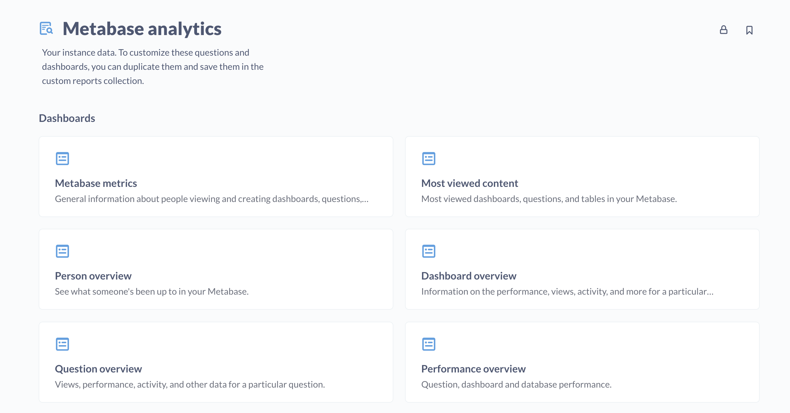Open the Question overview dashboard
This screenshot has width=790, height=413.
coord(99,369)
